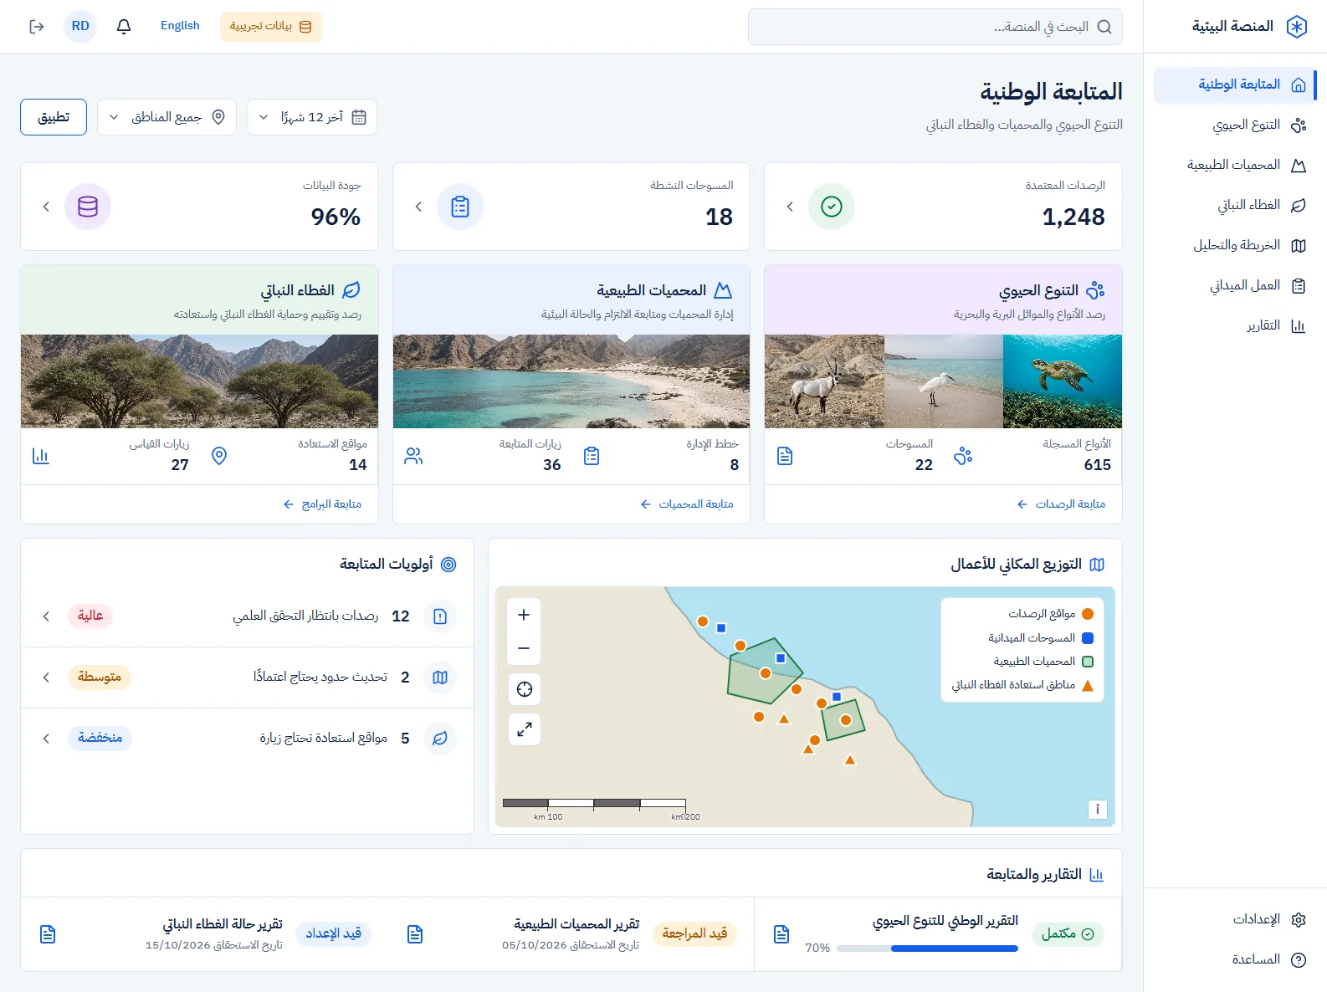Click the file icon in التنوع الحيوي card

tap(785, 456)
